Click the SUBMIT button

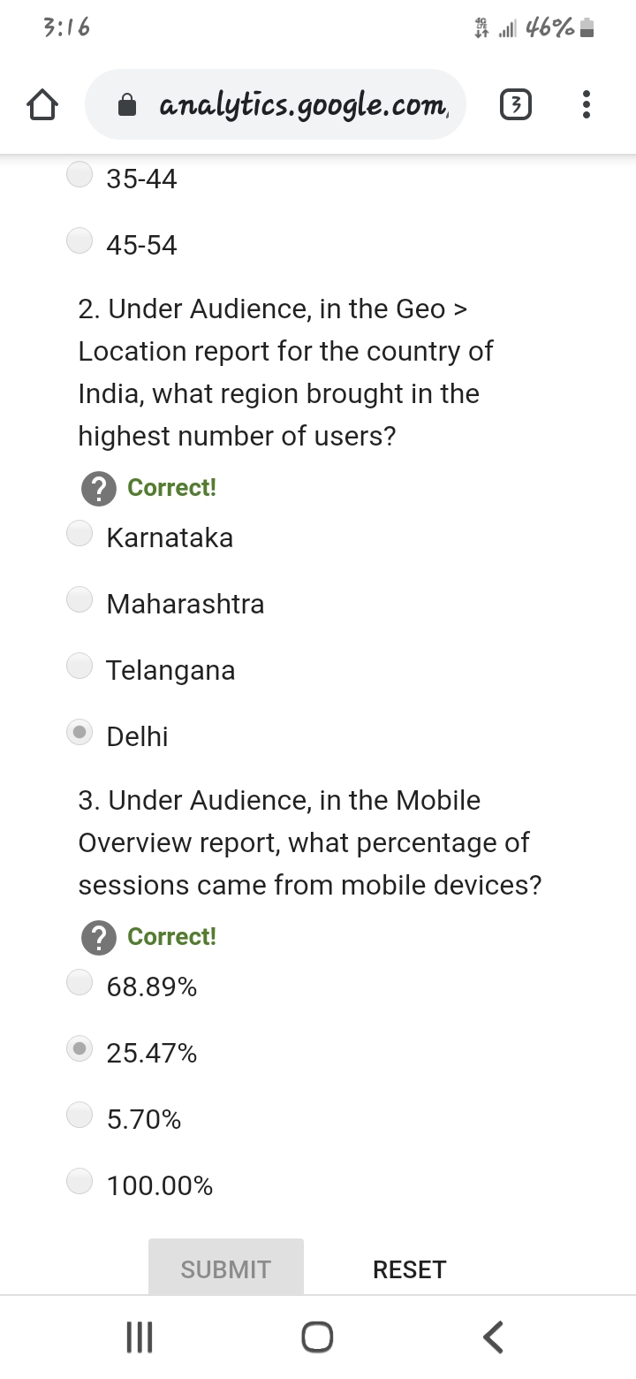click(x=226, y=1268)
